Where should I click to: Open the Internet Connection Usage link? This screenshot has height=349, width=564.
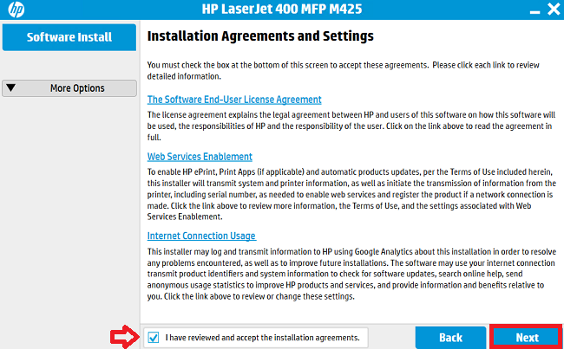[201, 236]
